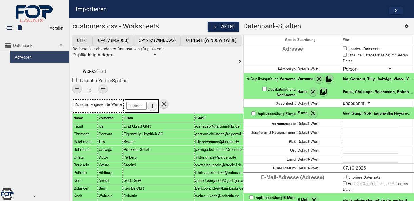Open the gallery icon next to Name mapping

click(323, 92)
